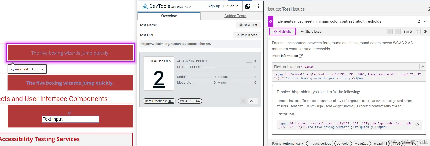
Task: Click the Found: Automatically tag
Action: click(288, 144)
